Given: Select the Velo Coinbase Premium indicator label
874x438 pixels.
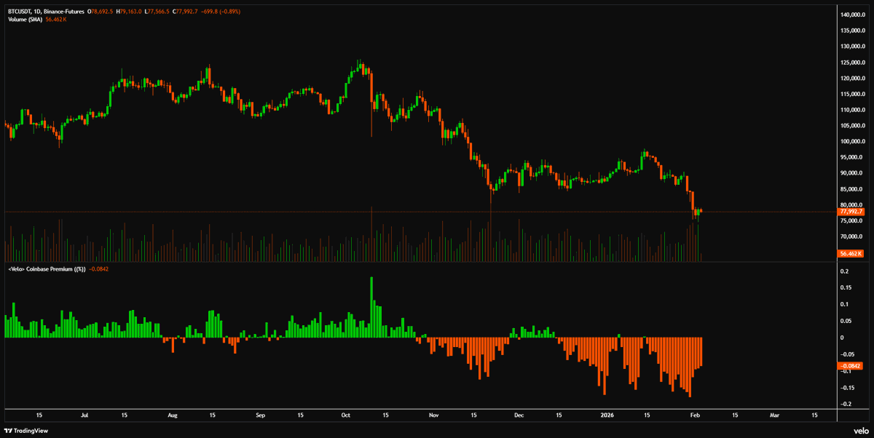Looking at the screenshot, I should [x=47, y=269].
